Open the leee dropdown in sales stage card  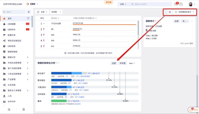click(x=132, y=63)
